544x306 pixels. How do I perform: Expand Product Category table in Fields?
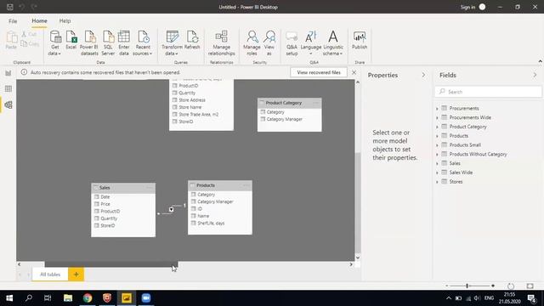pos(437,127)
